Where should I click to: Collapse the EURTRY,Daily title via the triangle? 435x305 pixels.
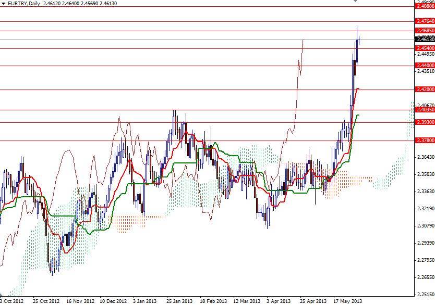click(4, 4)
